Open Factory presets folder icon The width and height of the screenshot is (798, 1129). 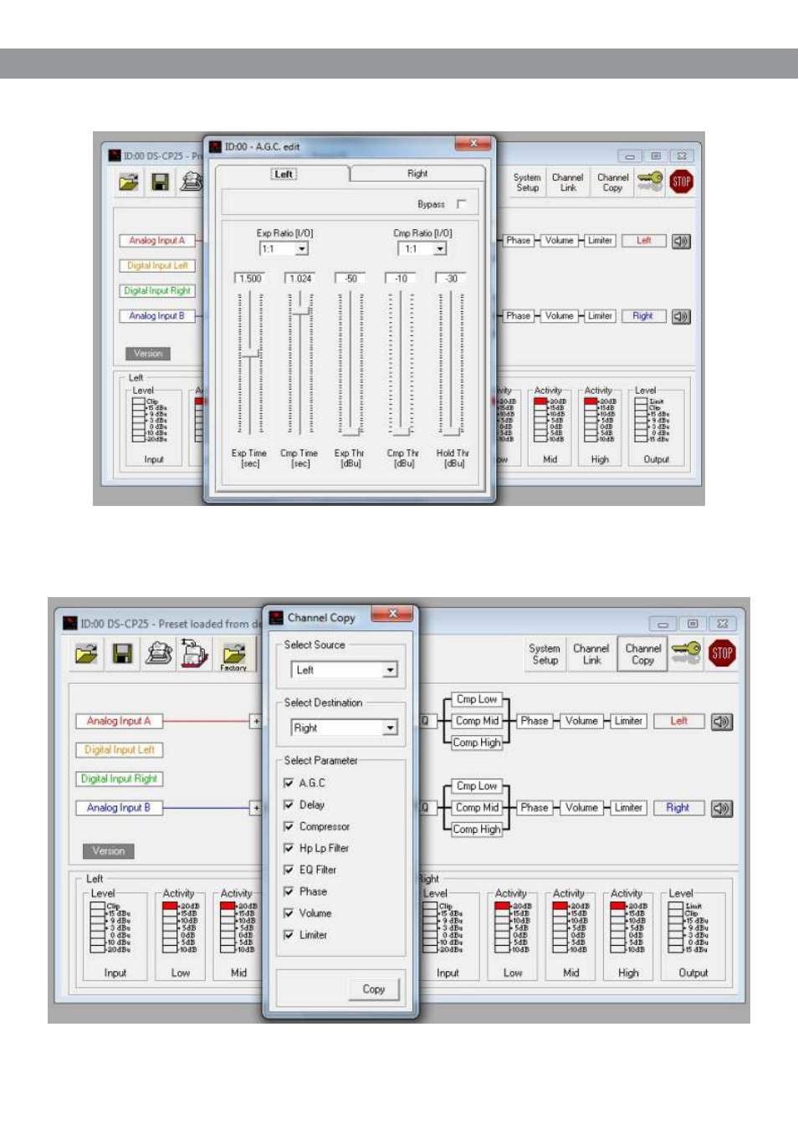click(233, 656)
